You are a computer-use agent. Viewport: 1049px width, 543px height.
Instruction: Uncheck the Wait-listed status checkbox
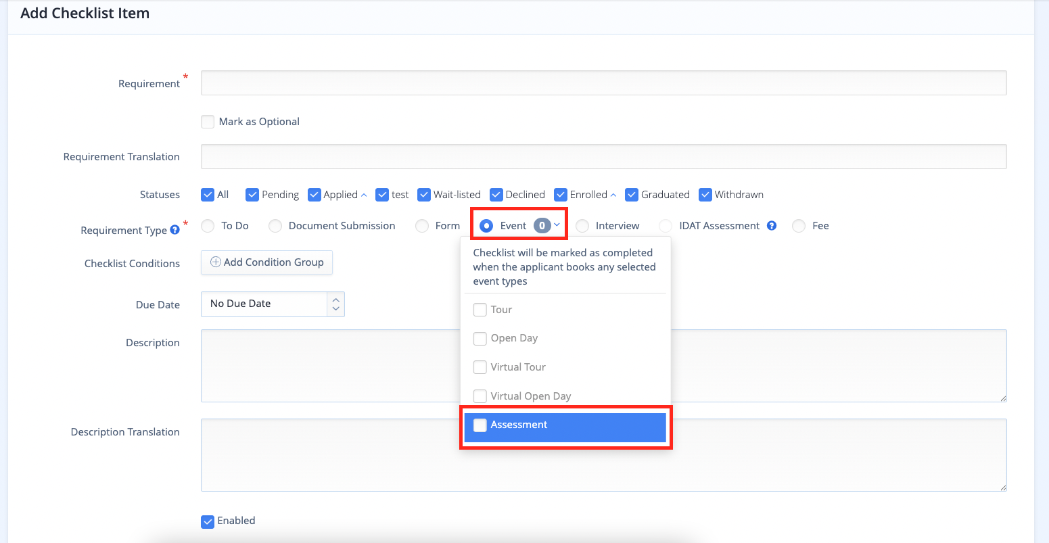[424, 195]
